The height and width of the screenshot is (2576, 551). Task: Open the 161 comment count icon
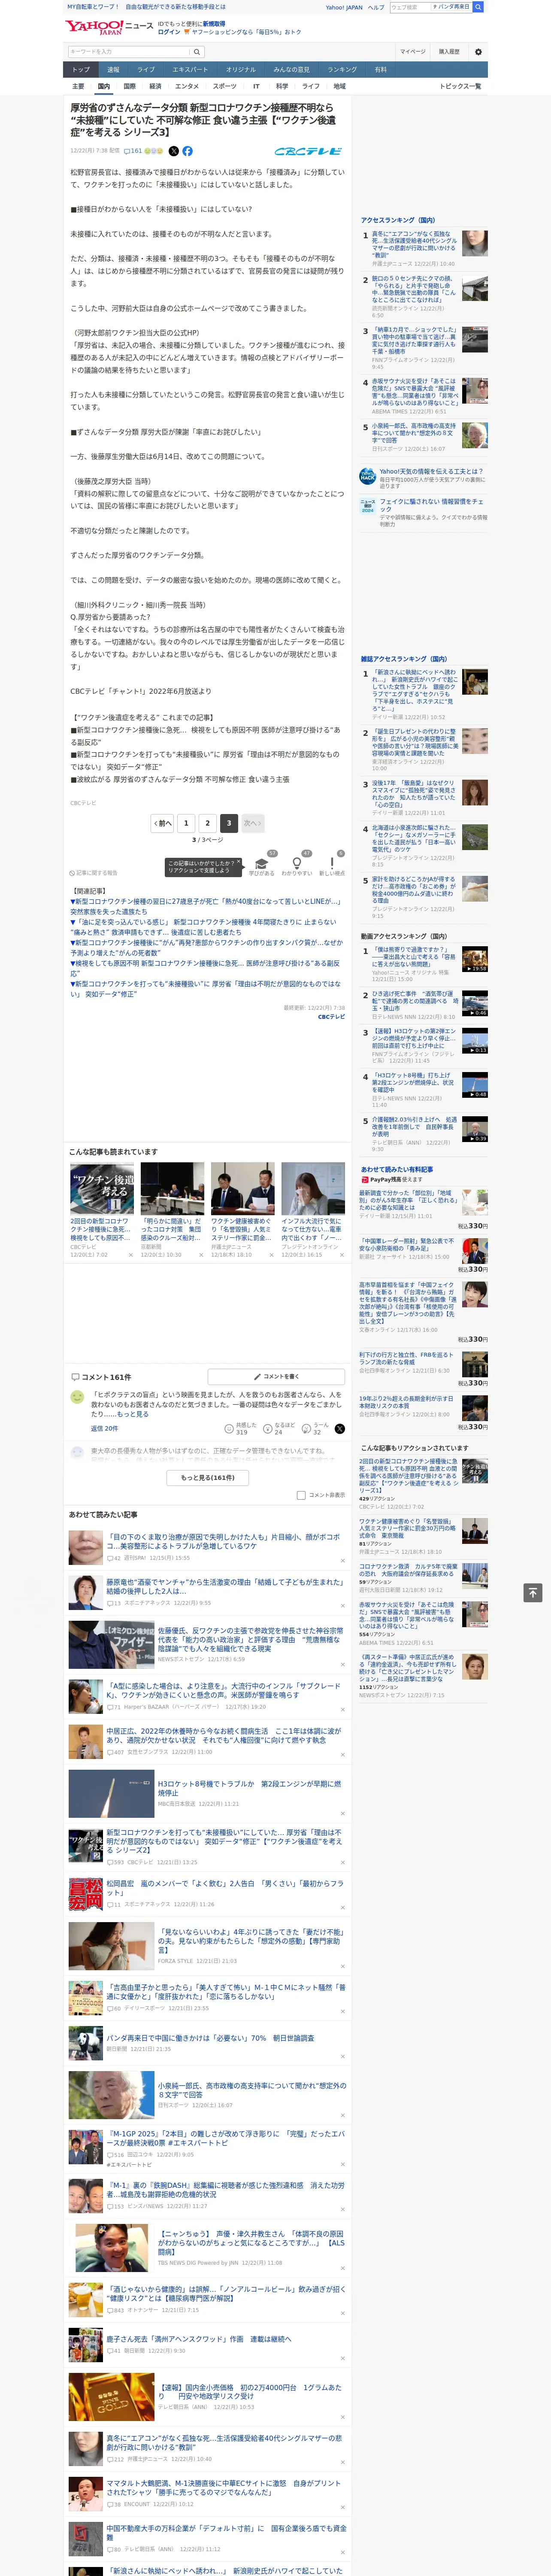point(133,151)
